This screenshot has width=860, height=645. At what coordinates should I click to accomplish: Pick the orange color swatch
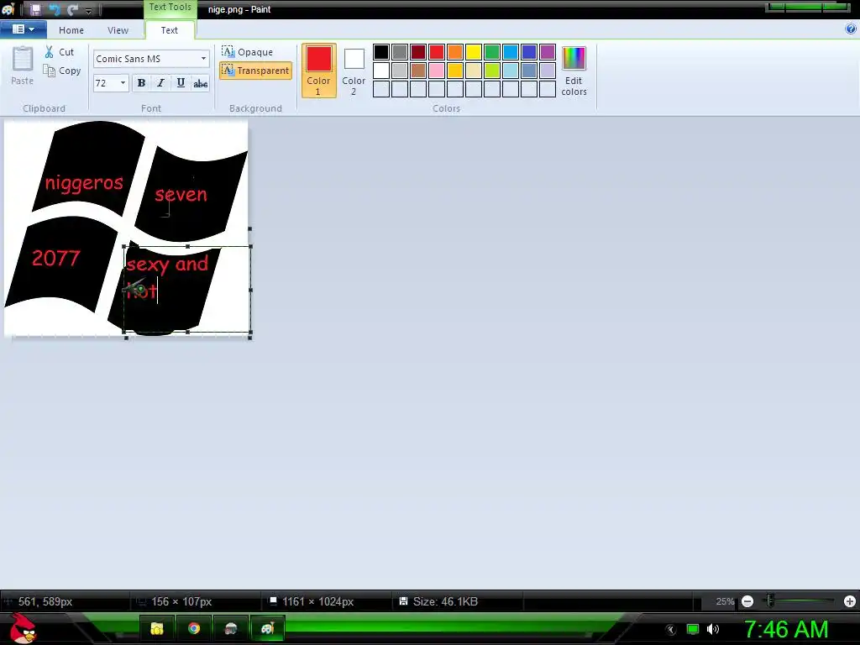[x=454, y=52]
